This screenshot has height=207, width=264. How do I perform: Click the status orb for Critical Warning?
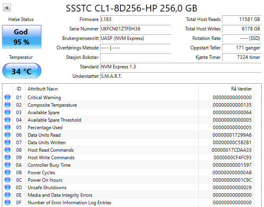click(8, 97)
